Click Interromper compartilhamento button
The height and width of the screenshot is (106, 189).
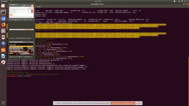(123, 103)
